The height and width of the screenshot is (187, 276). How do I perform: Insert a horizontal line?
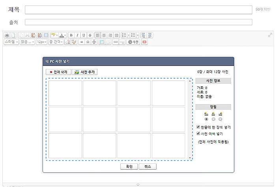pyautogui.click(x=94, y=42)
